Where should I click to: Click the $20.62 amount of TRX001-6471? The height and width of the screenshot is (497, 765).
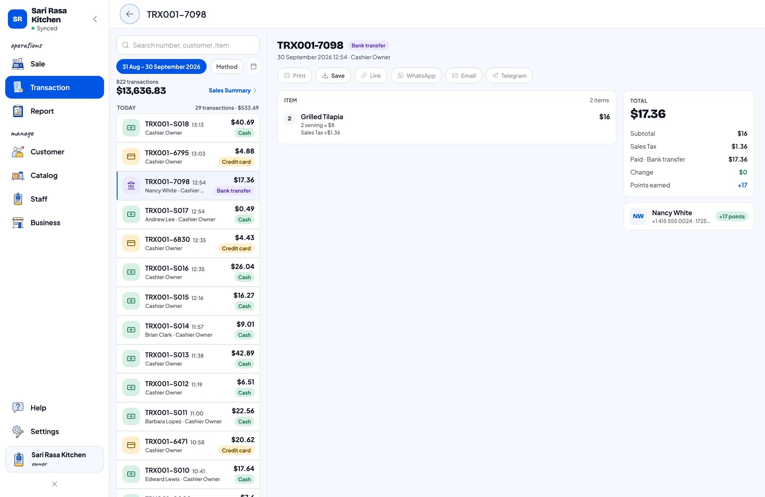[243, 439]
